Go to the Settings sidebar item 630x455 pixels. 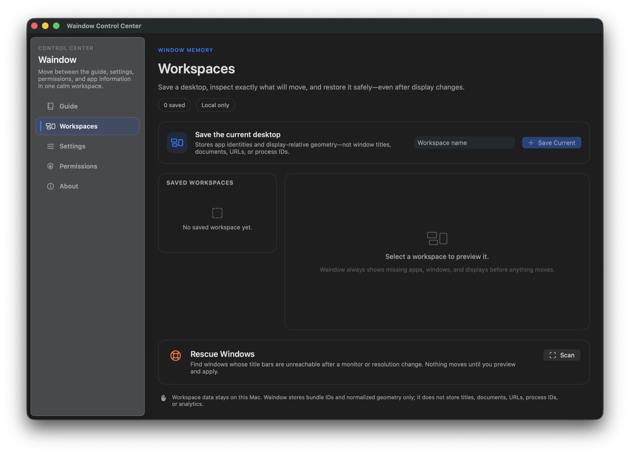click(x=87, y=146)
